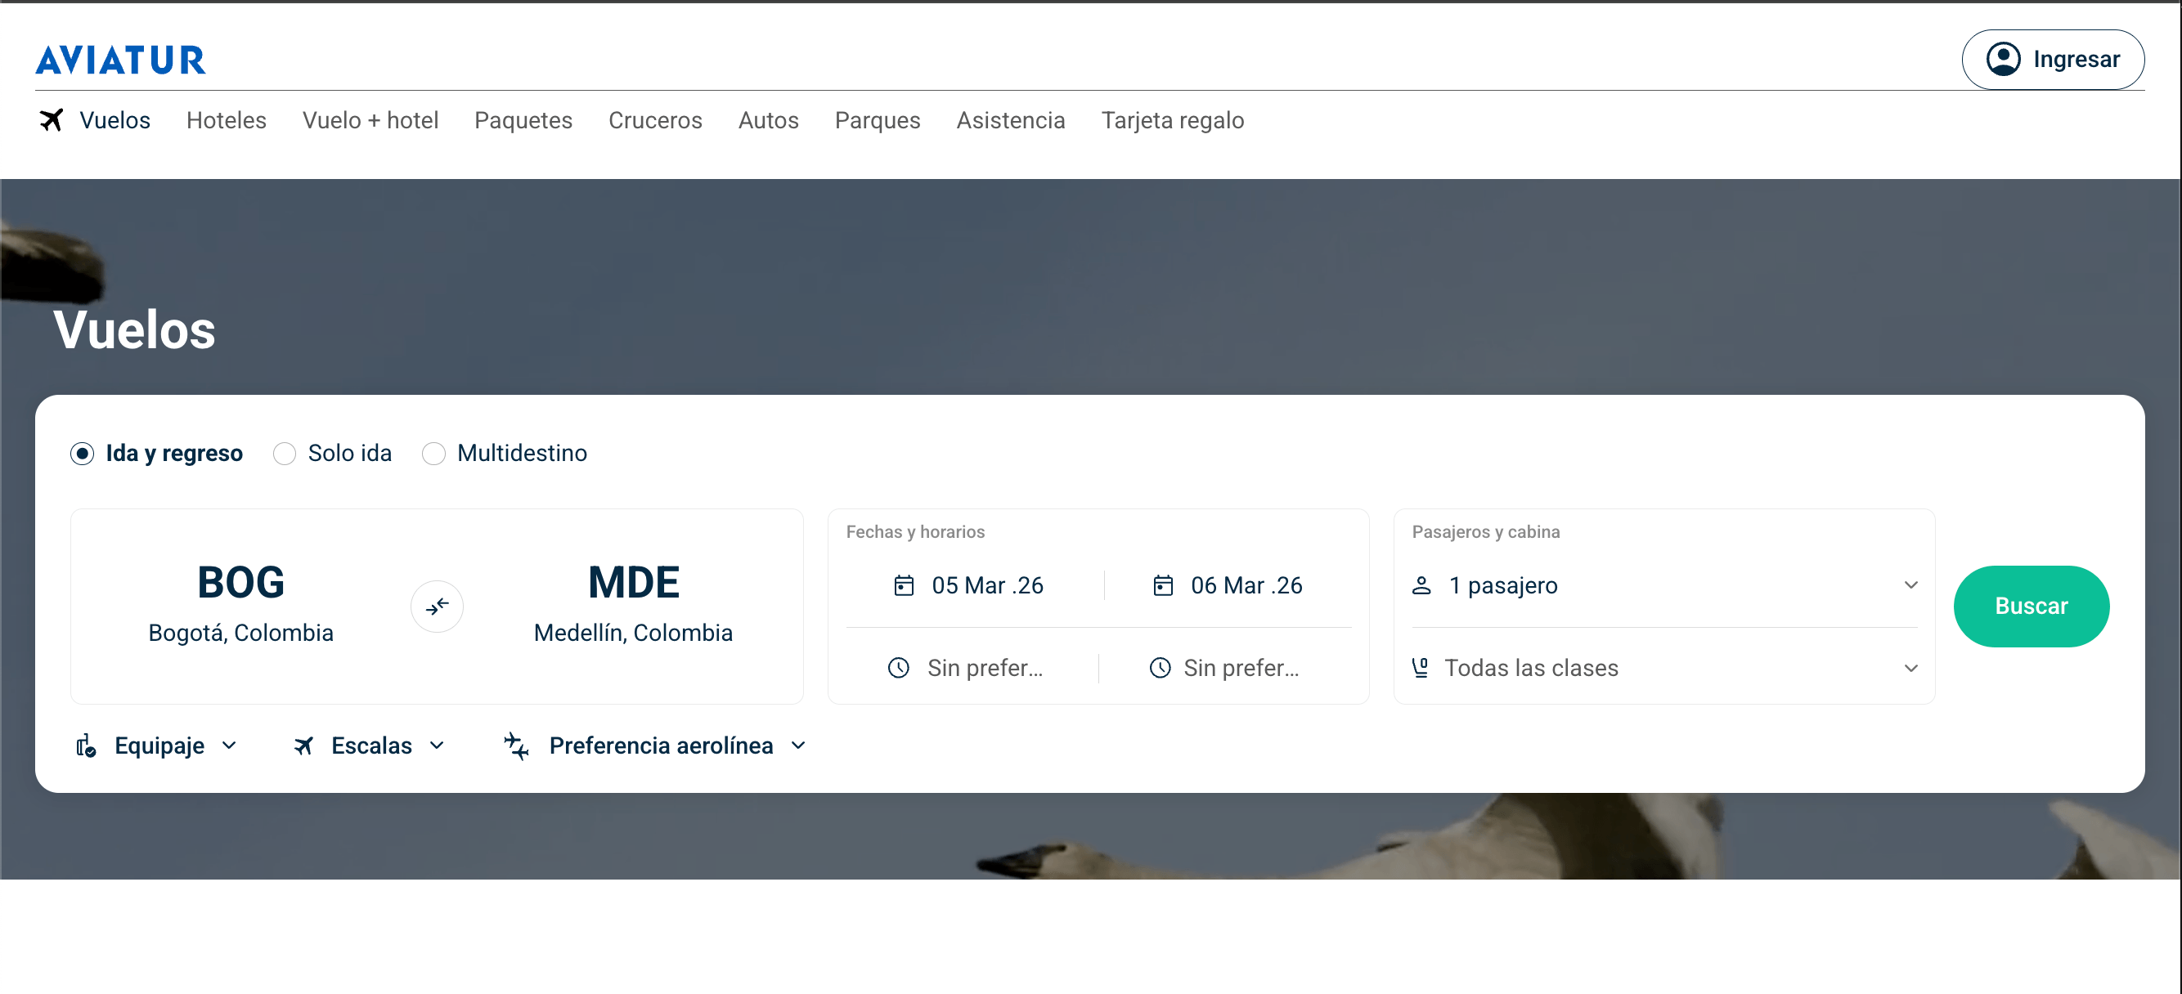2182x994 pixels.
Task: Click the return time clock icon
Action: pyautogui.click(x=1161, y=668)
